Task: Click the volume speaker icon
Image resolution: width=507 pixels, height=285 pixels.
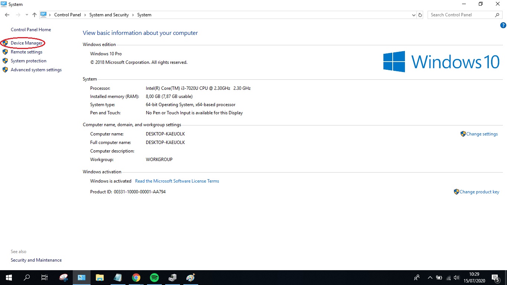Action: click(457, 278)
